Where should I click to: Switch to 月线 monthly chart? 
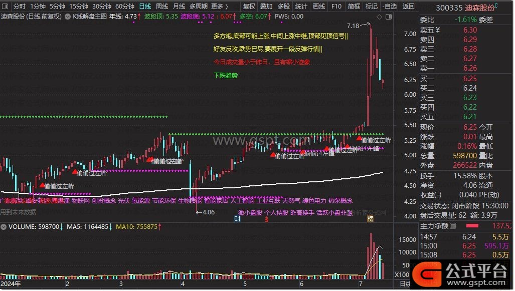point(179,6)
